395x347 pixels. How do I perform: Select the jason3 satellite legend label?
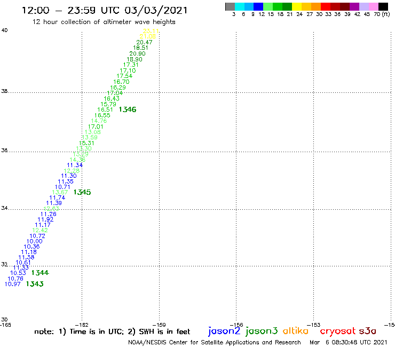pos(262,331)
